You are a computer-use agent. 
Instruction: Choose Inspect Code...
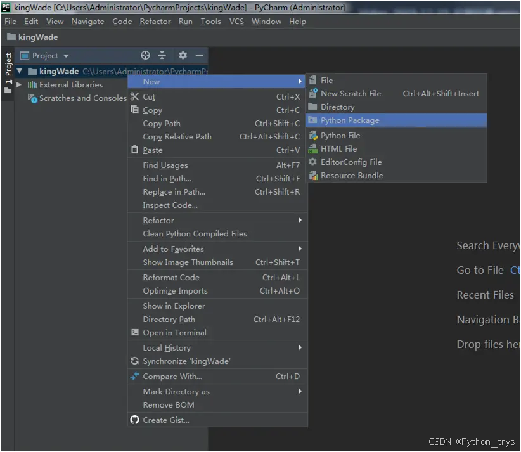(x=217, y=205)
